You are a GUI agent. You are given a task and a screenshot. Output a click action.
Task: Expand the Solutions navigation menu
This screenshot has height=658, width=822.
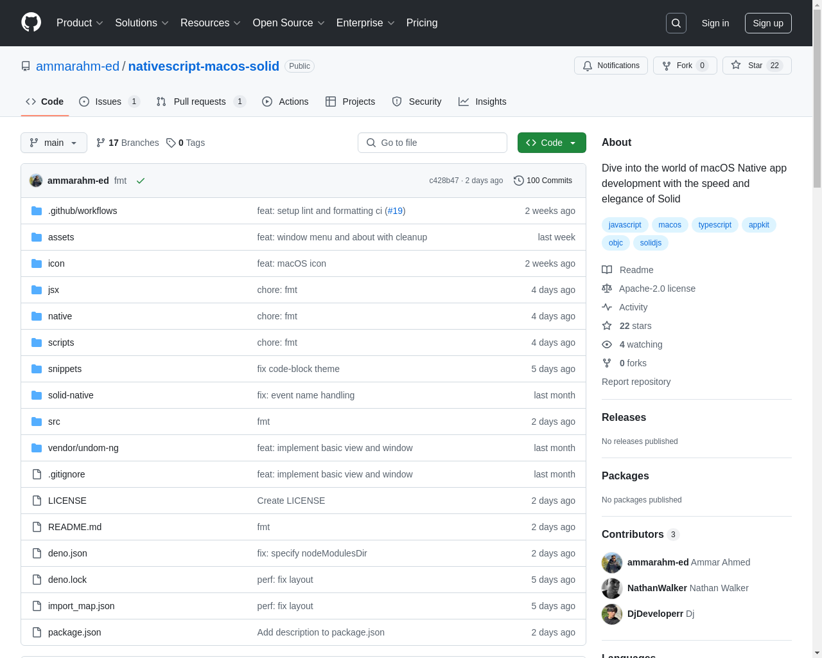(x=142, y=23)
